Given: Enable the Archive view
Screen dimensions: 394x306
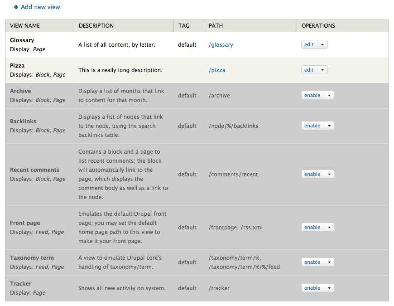Looking at the screenshot, I should pyautogui.click(x=312, y=95).
